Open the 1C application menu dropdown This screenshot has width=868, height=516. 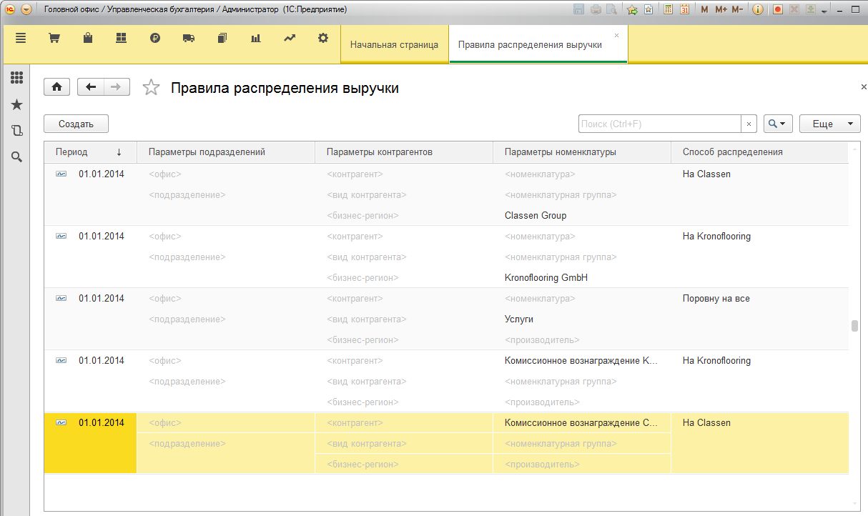[26, 9]
